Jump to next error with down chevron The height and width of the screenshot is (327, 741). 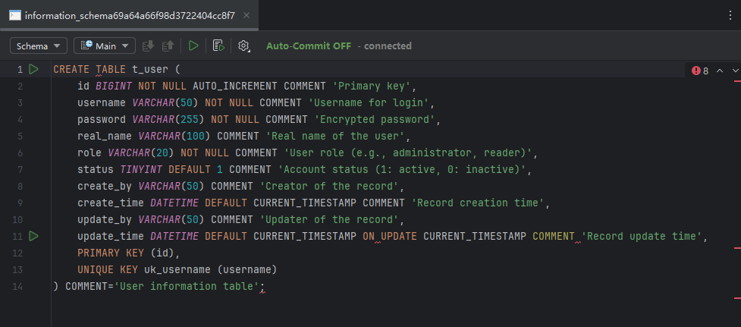[734, 71]
